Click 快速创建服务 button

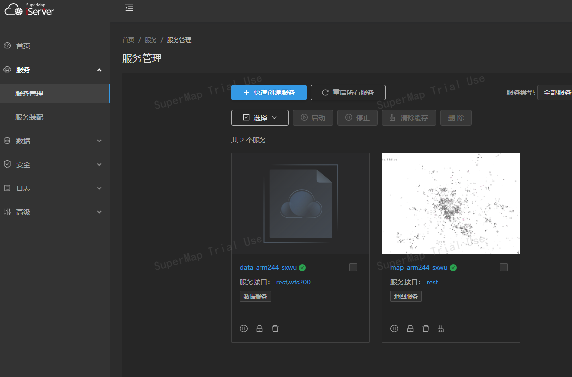click(x=269, y=93)
